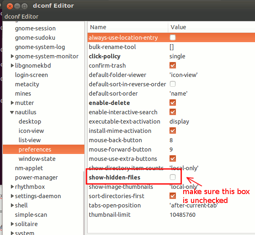
Task: Expand the shell tree node
Action: 12,205
